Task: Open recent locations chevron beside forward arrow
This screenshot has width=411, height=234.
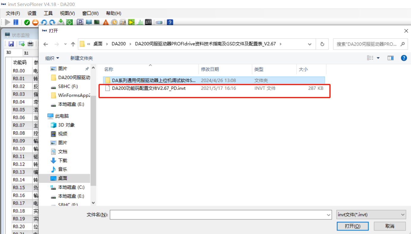Action: tap(66, 44)
